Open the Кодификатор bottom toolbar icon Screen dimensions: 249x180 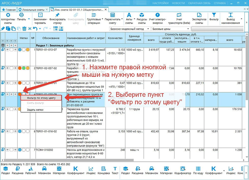[x=183, y=169]
